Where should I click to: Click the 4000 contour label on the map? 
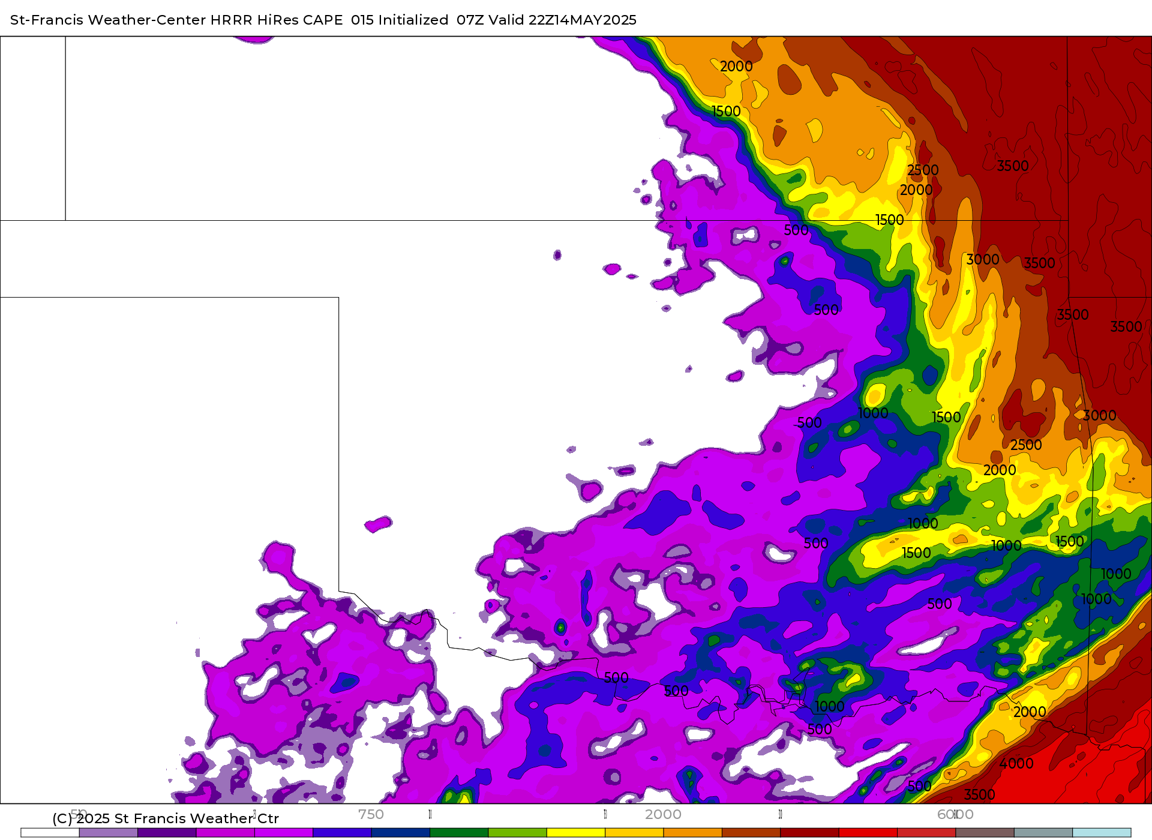[x=1016, y=764]
